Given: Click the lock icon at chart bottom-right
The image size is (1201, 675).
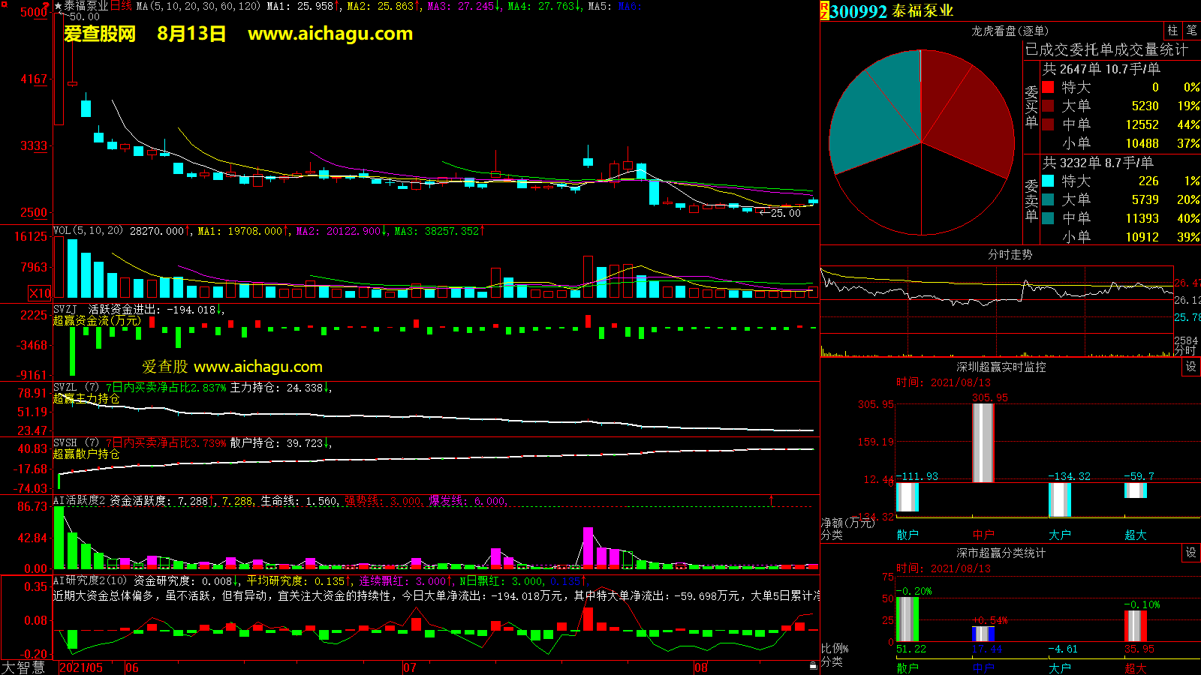Looking at the screenshot, I should tap(813, 666).
